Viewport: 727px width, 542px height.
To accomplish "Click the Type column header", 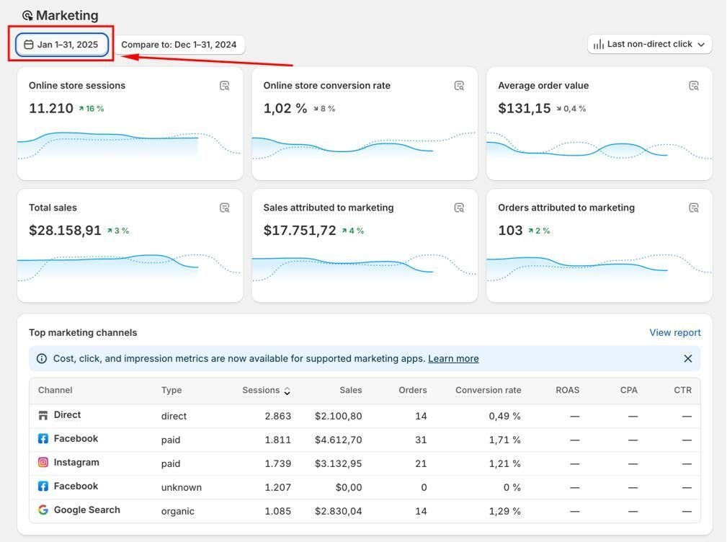I will pyautogui.click(x=171, y=390).
